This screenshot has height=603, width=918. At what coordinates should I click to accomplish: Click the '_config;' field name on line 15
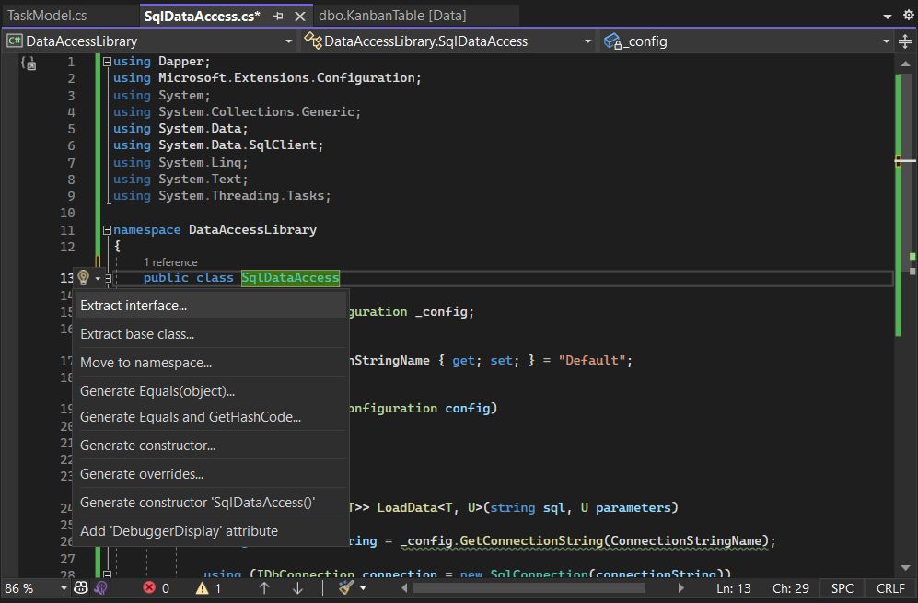pos(445,311)
